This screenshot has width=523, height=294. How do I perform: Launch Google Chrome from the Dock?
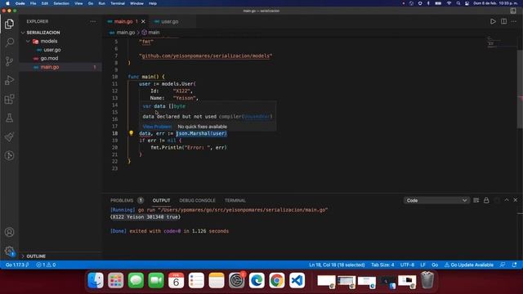coord(277,280)
